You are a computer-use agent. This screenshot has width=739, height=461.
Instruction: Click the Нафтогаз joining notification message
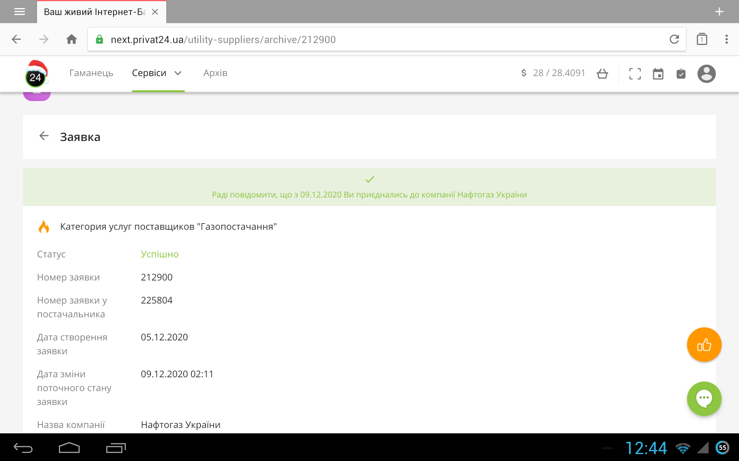click(x=369, y=195)
